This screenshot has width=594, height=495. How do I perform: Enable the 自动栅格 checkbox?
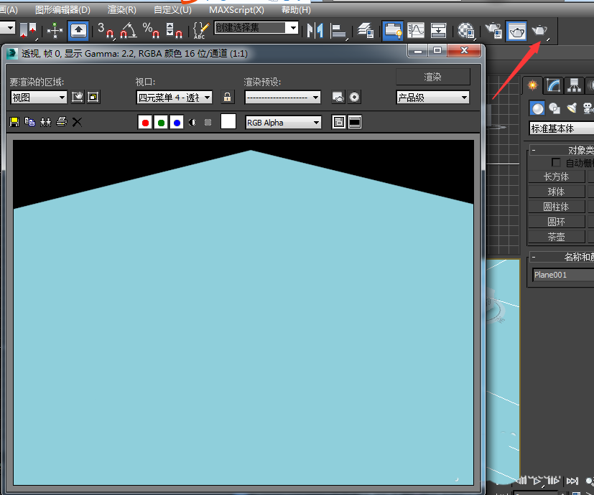556,163
